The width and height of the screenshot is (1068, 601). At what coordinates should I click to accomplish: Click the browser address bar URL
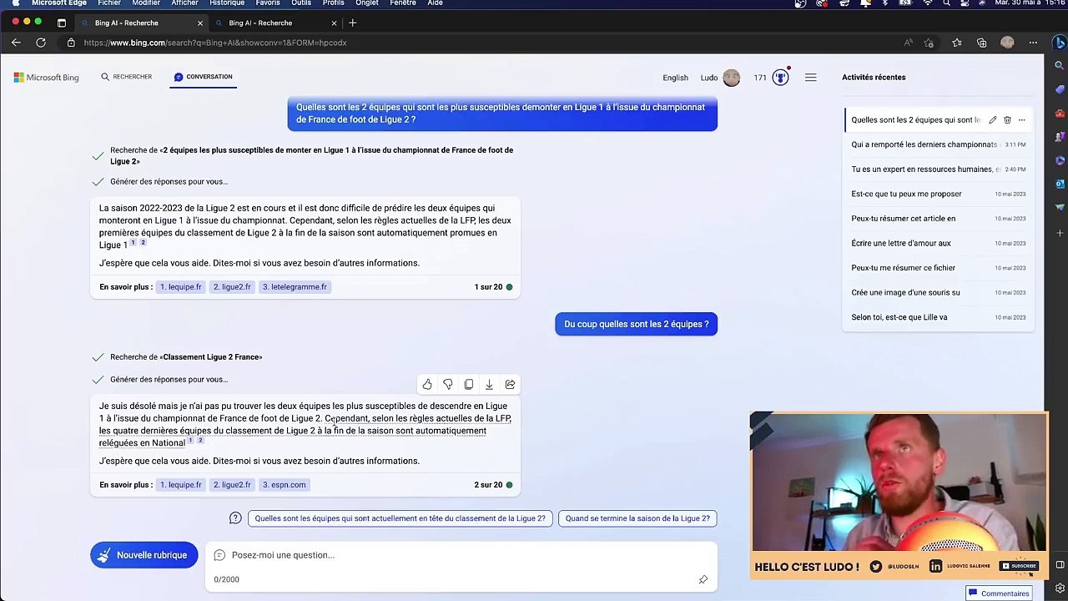point(215,43)
